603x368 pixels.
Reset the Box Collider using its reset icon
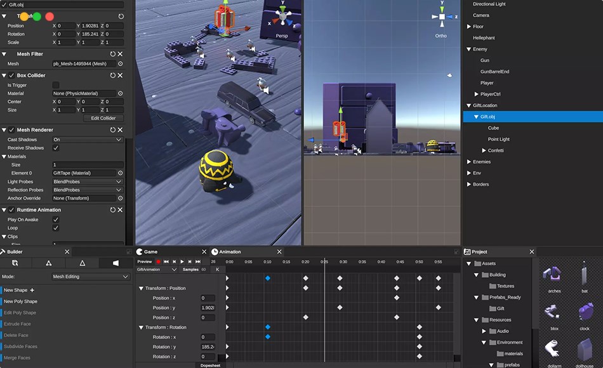point(112,75)
